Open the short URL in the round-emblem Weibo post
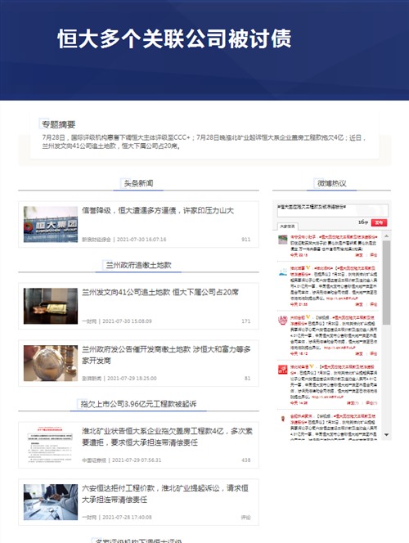This screenshot has height=543, width=409. pos(339,348)
